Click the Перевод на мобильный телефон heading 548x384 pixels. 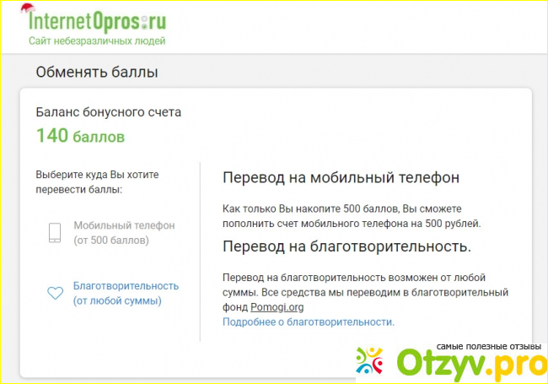click(341, 178)
